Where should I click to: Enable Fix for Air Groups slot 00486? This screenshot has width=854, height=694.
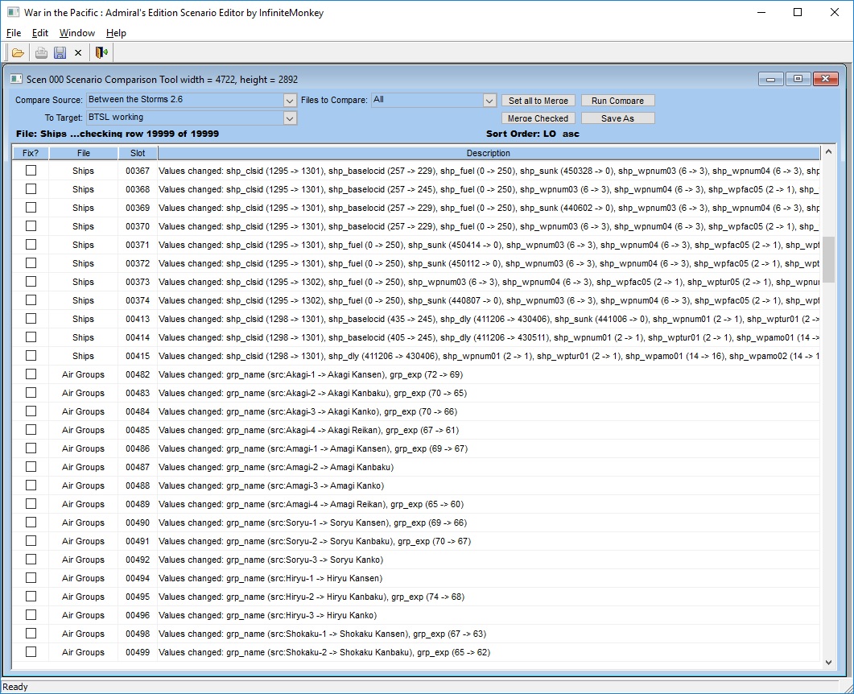(31, 448)
